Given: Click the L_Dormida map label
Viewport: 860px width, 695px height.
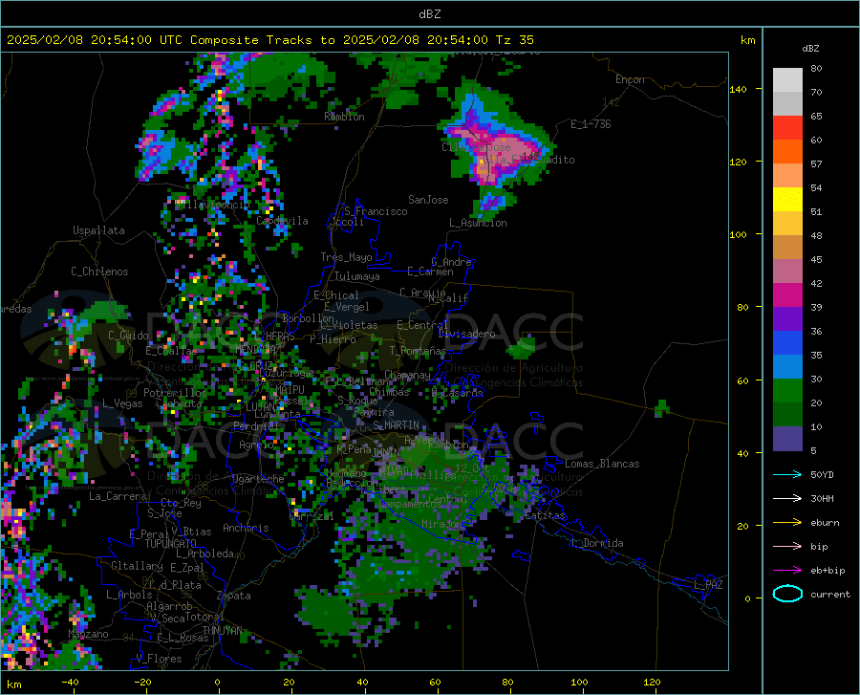Looking at the screenshot, I should click(596, 543).
